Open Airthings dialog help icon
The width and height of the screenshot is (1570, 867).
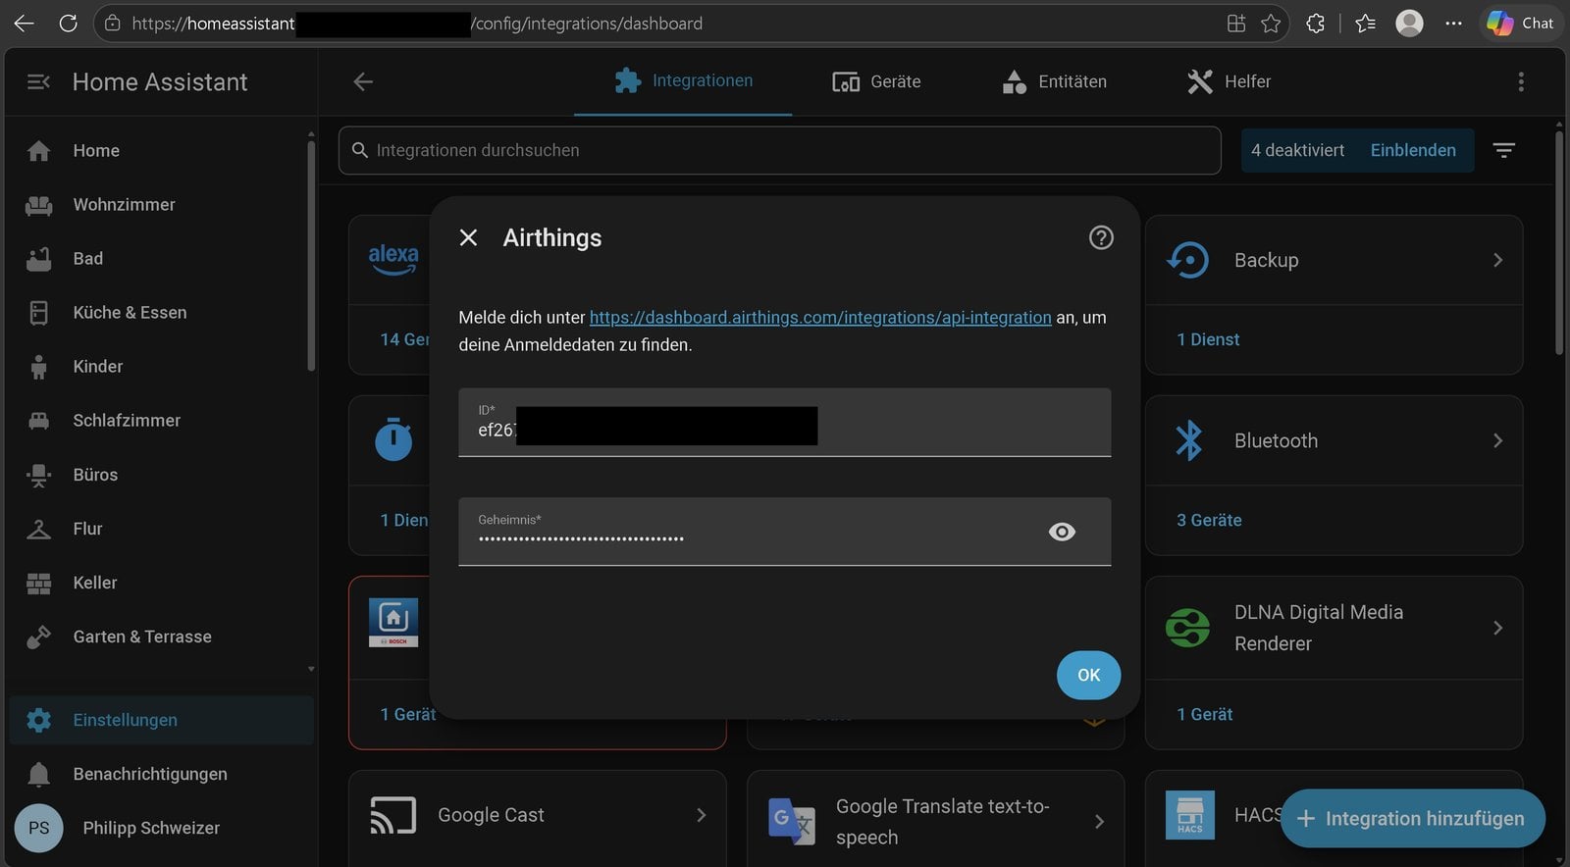tap(1101, 237)
